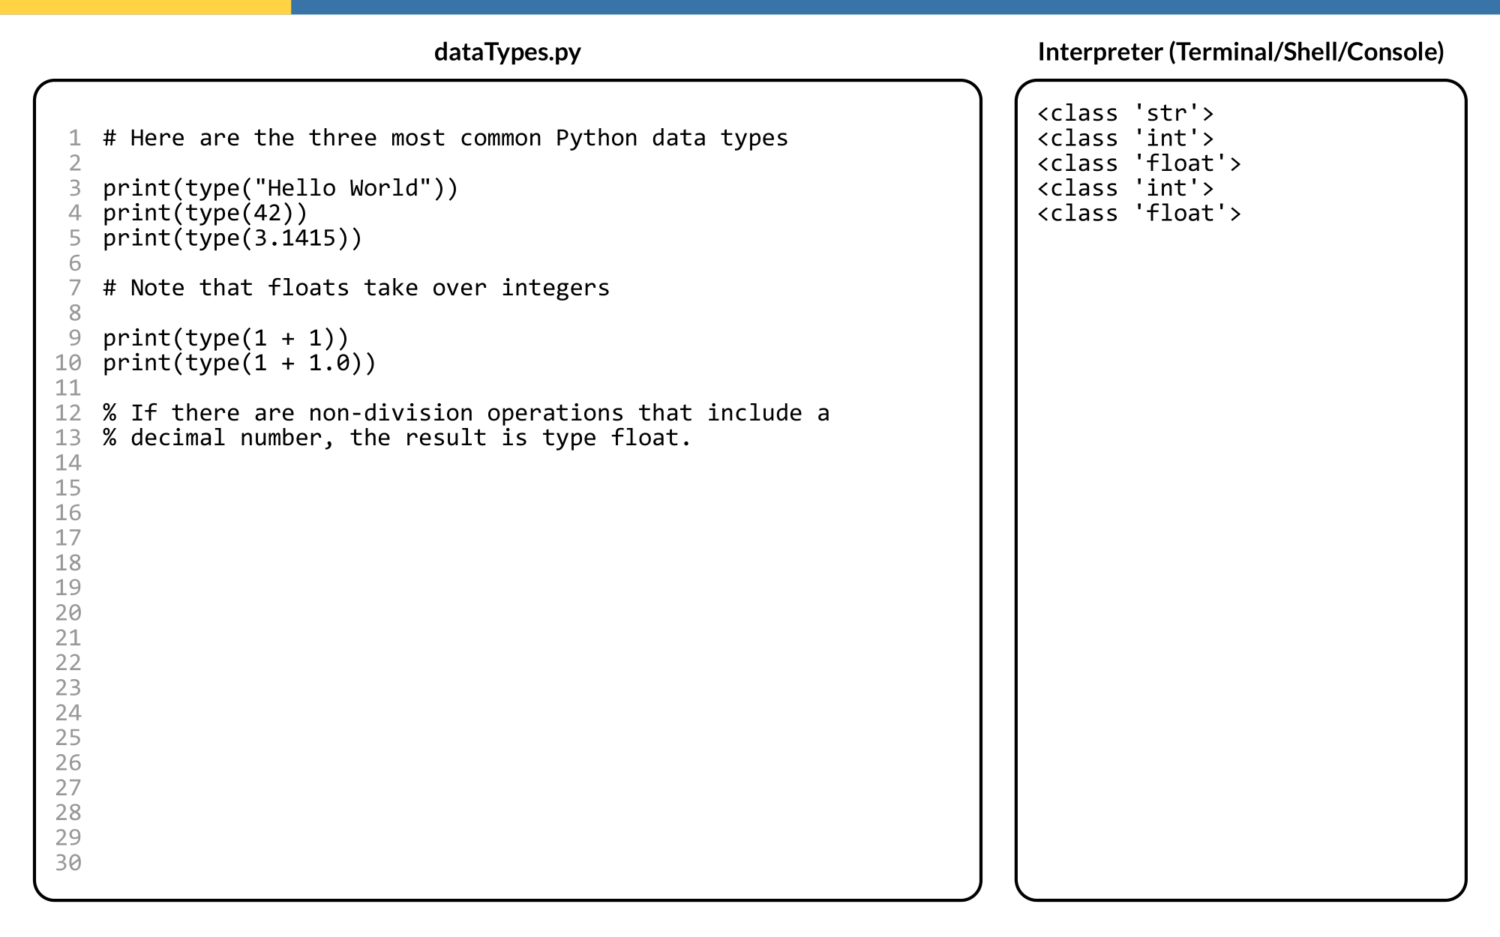
Task: Click the print(type(3.1415)) line
Action: pyautogui.click(x=232, y=238)
